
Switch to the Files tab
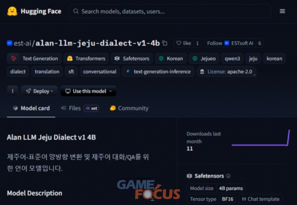click(x=71, y=108)
